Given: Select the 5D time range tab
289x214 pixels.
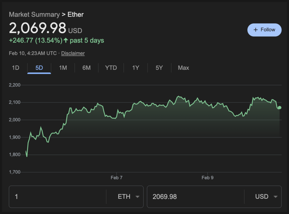Looking at the screenshot, I should coord(39,68).
